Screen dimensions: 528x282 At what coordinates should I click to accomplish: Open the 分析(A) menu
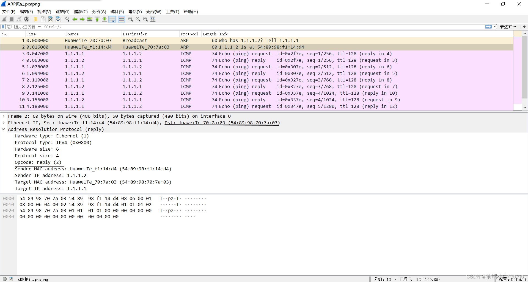click(99, 12)
